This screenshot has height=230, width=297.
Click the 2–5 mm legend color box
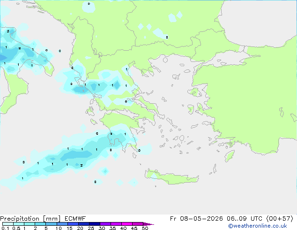click(40, 224)
